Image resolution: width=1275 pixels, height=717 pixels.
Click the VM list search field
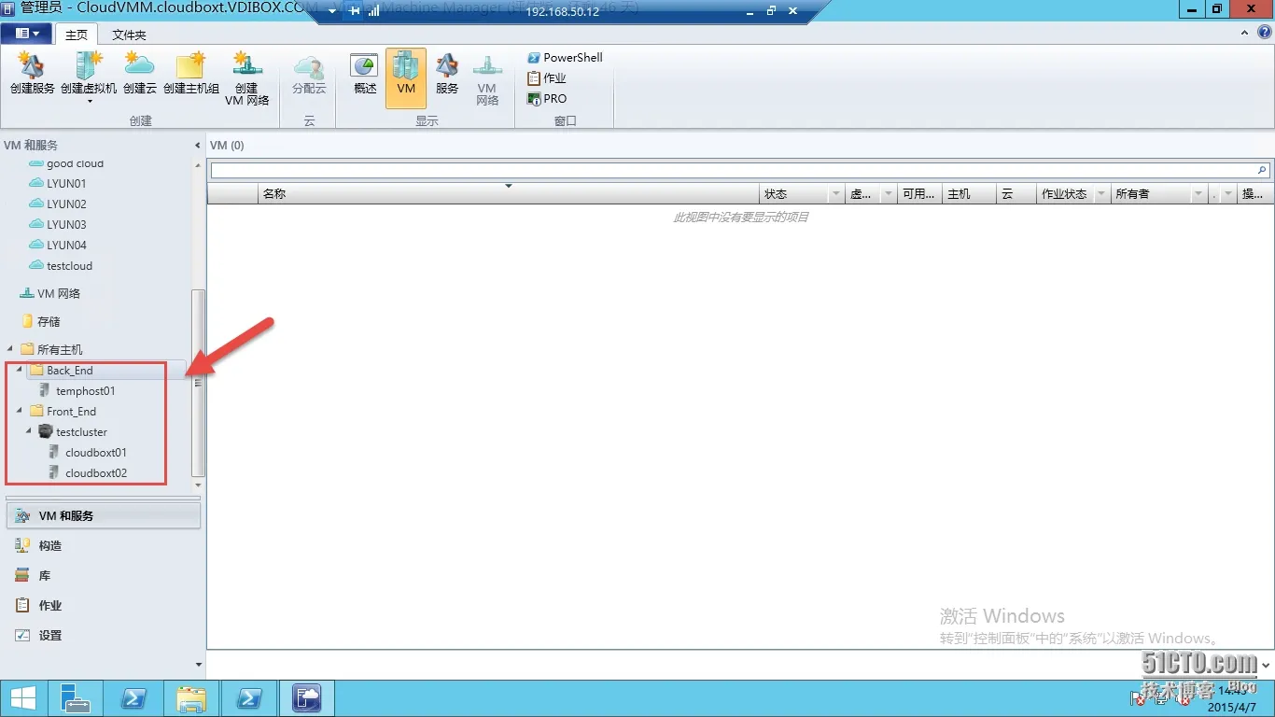733,171
